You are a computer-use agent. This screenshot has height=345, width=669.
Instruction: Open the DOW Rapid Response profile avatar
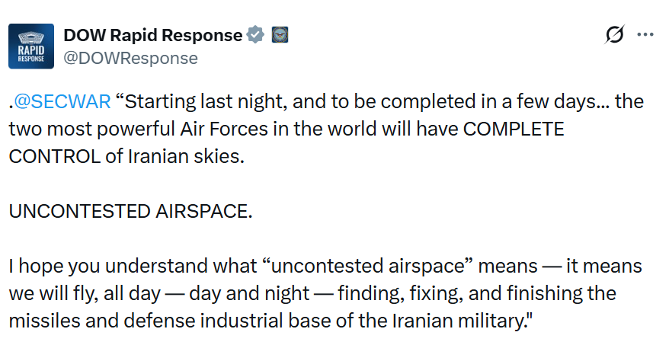click(30, 46)
